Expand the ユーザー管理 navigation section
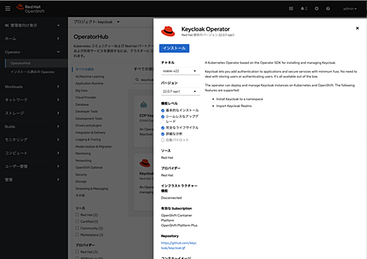Screen dimensions: 367x259 [33, 166]
